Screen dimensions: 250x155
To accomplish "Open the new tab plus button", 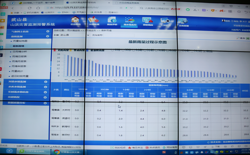I will [x=164, y=3].
